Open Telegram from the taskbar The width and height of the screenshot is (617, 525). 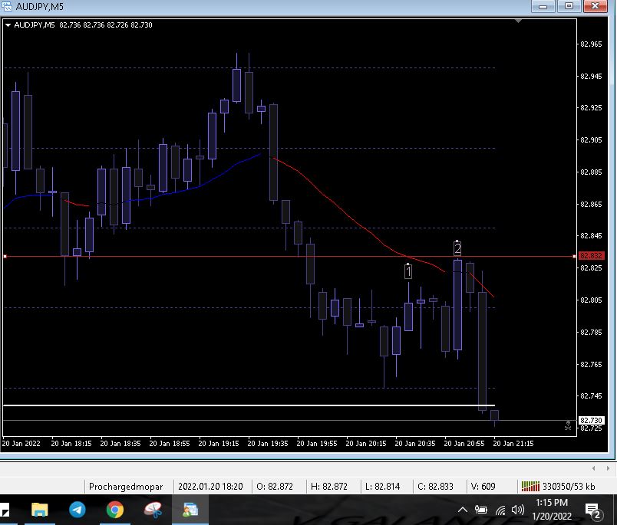click(78, 510)
